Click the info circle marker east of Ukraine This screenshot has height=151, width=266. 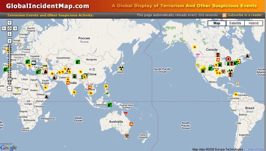(47, 60)
